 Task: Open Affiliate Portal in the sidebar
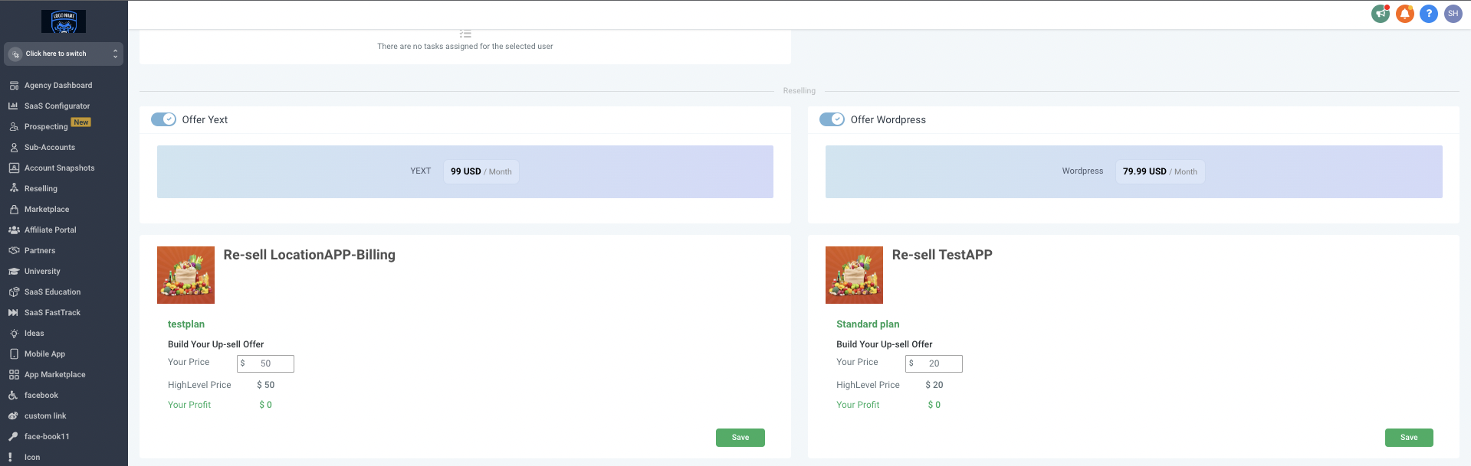click(50, 230)
